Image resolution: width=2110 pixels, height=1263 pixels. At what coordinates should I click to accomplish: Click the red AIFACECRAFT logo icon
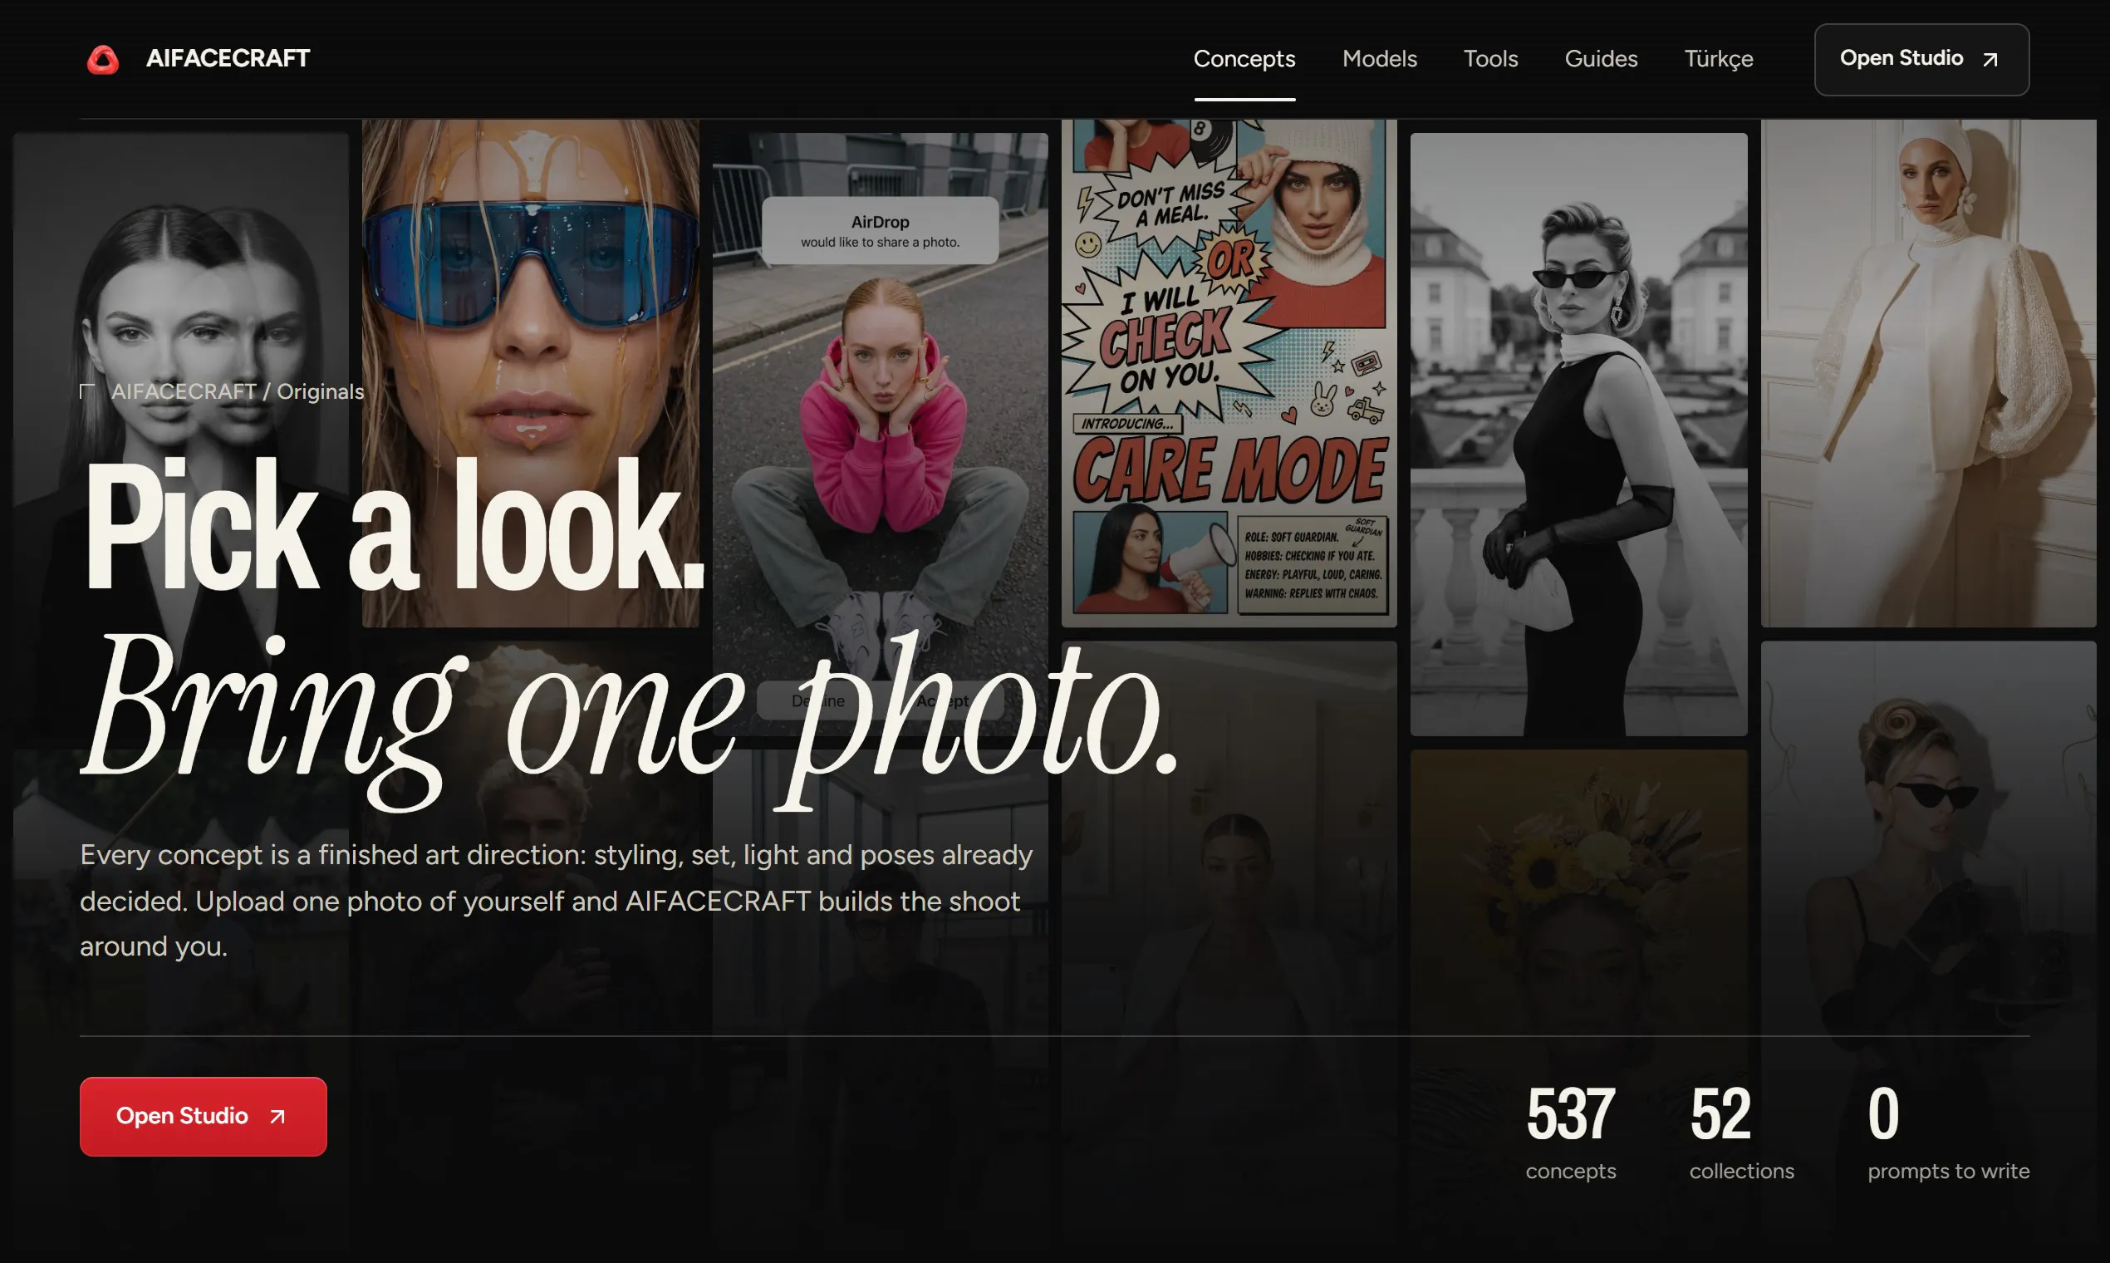[x=103, y=60]
